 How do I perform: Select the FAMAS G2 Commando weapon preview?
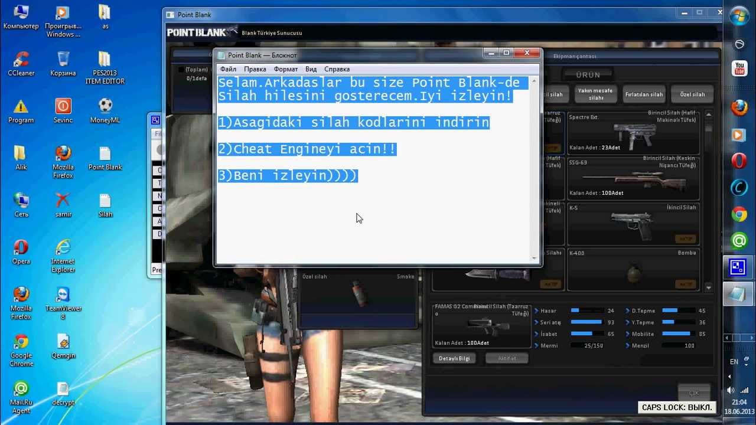click(x=482, y=325)
